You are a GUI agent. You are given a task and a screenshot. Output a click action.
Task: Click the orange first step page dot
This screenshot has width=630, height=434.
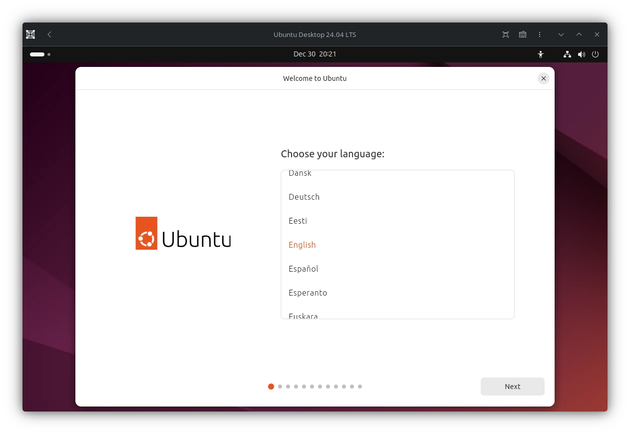[x=271, y=387]
